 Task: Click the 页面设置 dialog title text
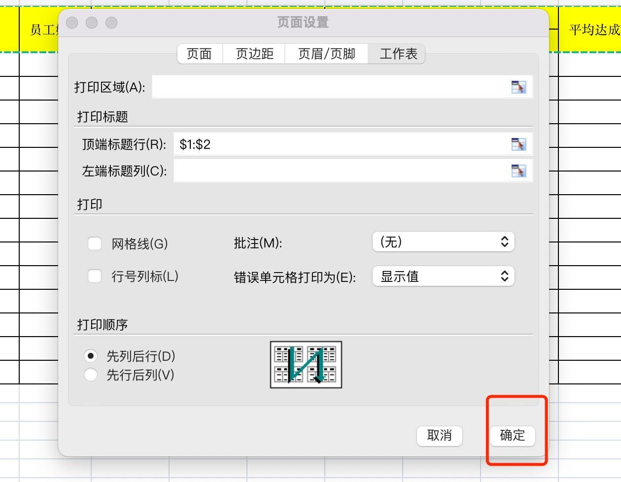[303, 23]
